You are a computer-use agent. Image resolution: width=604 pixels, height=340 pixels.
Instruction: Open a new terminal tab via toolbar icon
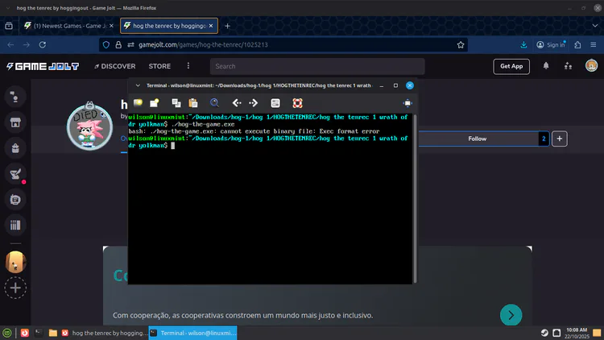click(x=138, y=103)
